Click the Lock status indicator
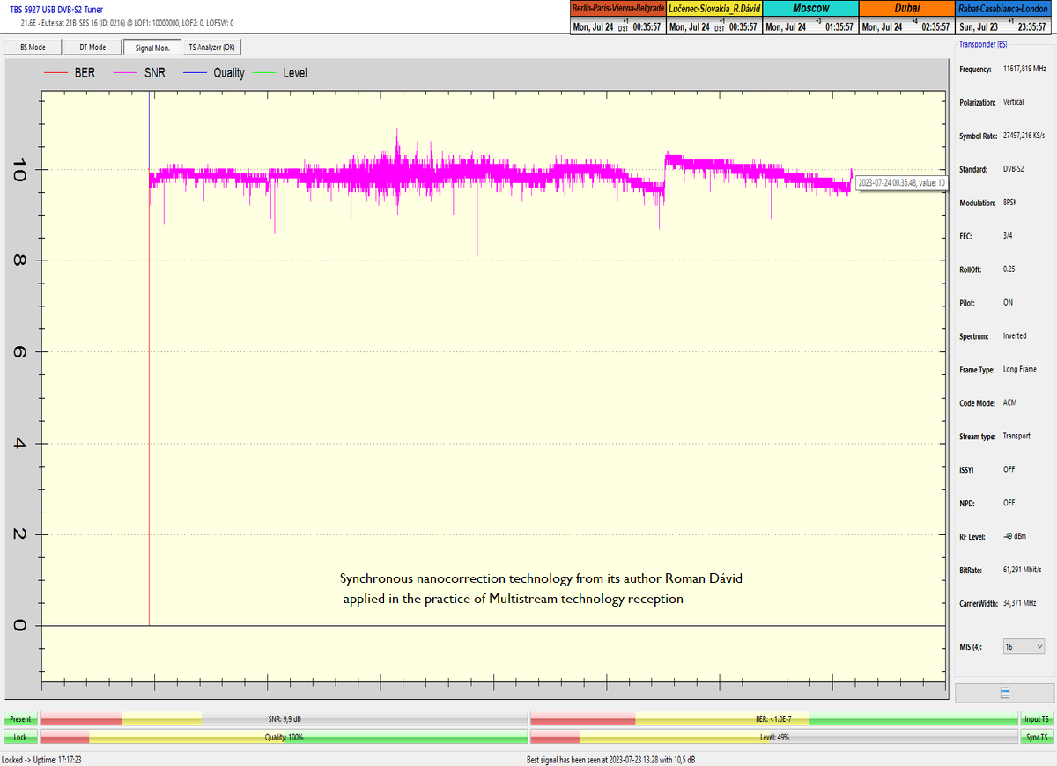 pos(20,737)
